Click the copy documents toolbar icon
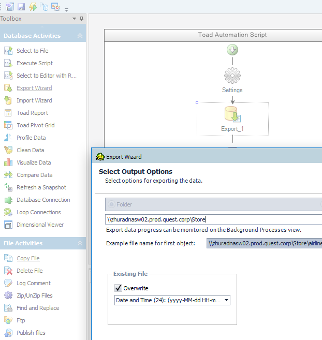The image size is (322, 340). pyautogui.click(x=44, y=7)
